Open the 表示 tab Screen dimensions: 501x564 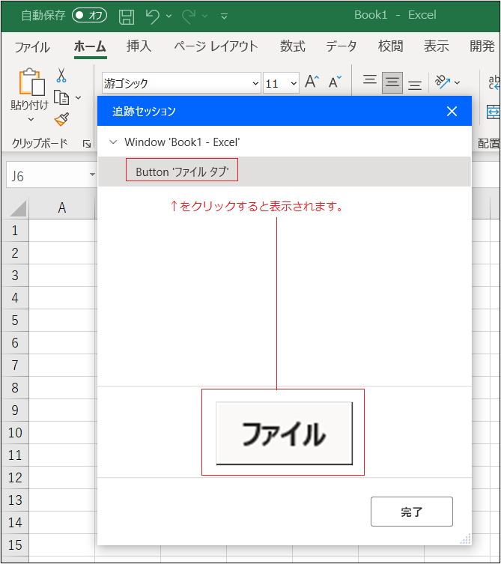437,46
